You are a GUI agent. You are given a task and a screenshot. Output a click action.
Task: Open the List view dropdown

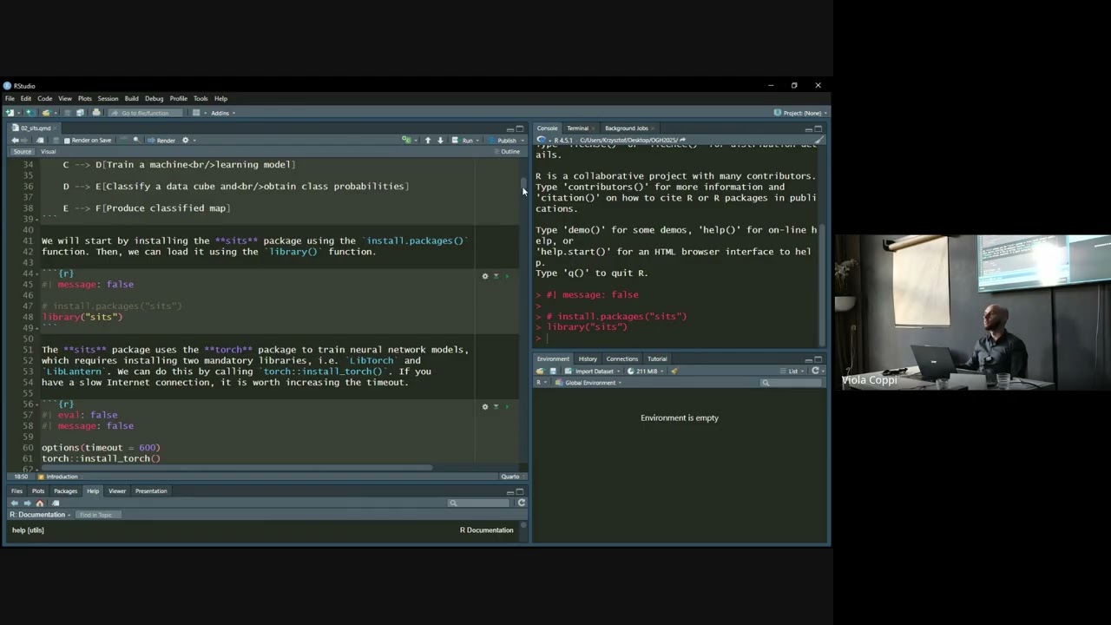tap(794, 371)
